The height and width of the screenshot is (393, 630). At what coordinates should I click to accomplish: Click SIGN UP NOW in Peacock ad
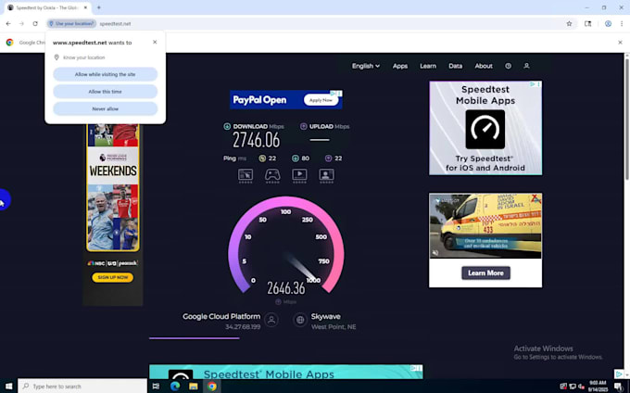point(112,277)
